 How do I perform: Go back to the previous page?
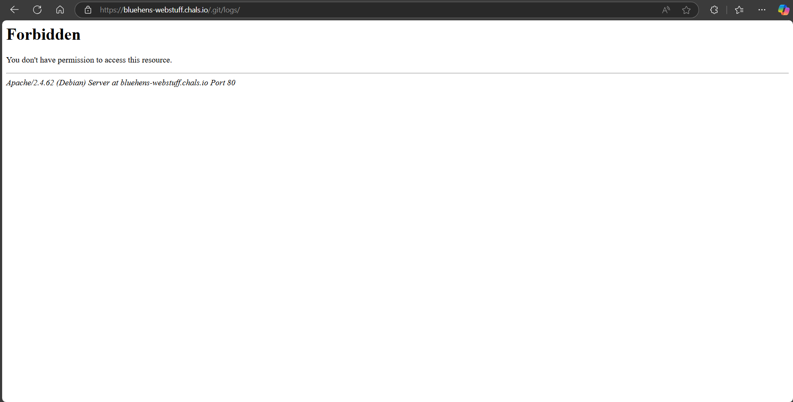point(14,10)
